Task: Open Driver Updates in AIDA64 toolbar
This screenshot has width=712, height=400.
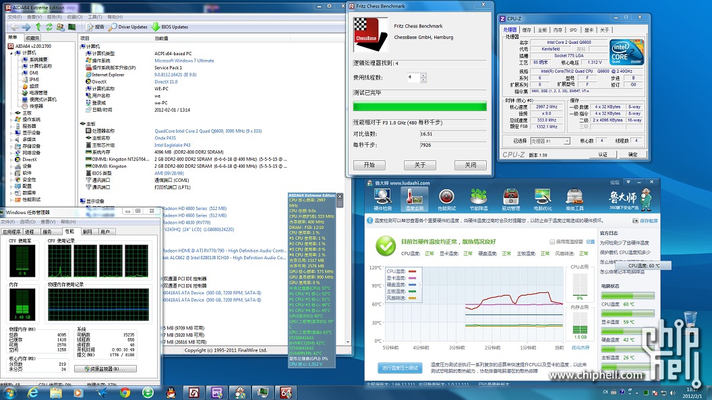Action: 128,27
